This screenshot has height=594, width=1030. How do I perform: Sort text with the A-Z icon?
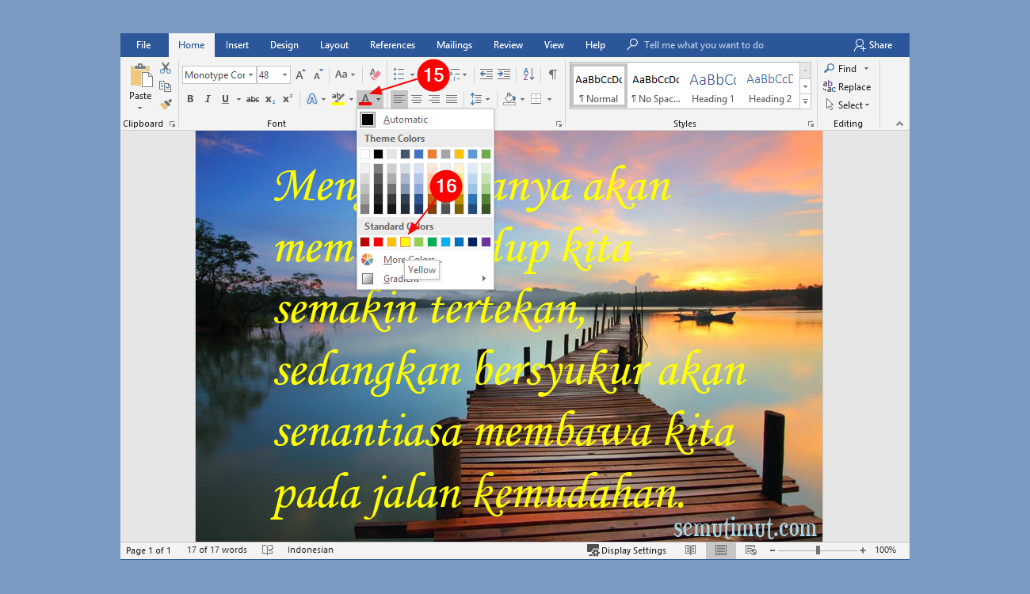(x=528, y=74)
